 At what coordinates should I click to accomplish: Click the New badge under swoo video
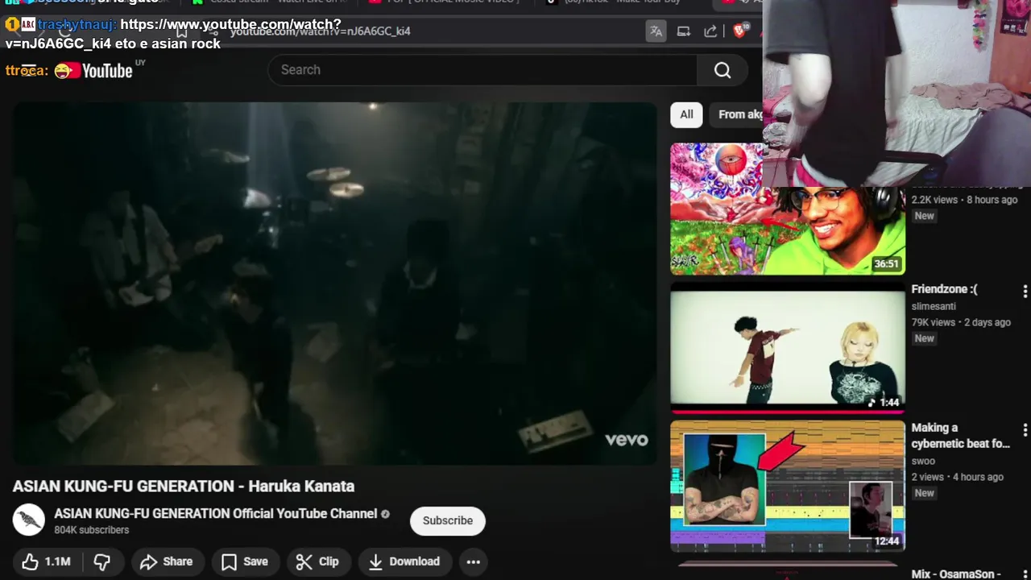925,493
